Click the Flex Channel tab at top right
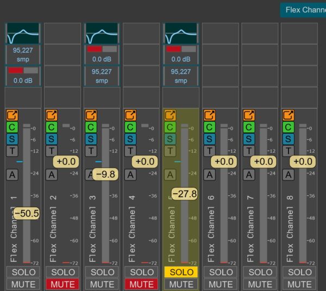 coord(303,10)
